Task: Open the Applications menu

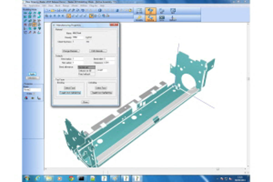Action: [34, 6]
